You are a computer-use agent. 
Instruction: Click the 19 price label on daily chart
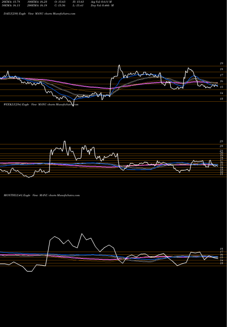tap(222, 64)
